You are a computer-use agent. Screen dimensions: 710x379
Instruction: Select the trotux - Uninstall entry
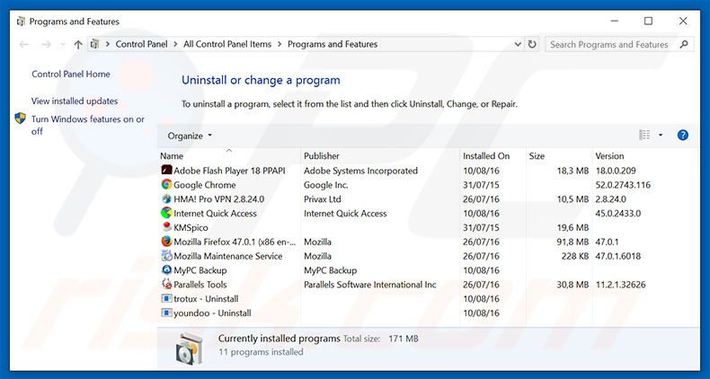pos(206,299)
